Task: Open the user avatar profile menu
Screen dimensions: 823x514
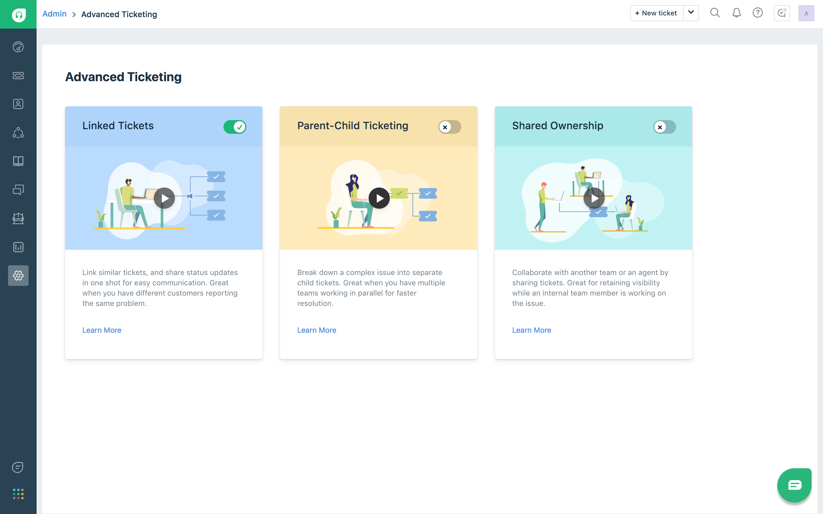Action: pos(806,14)
